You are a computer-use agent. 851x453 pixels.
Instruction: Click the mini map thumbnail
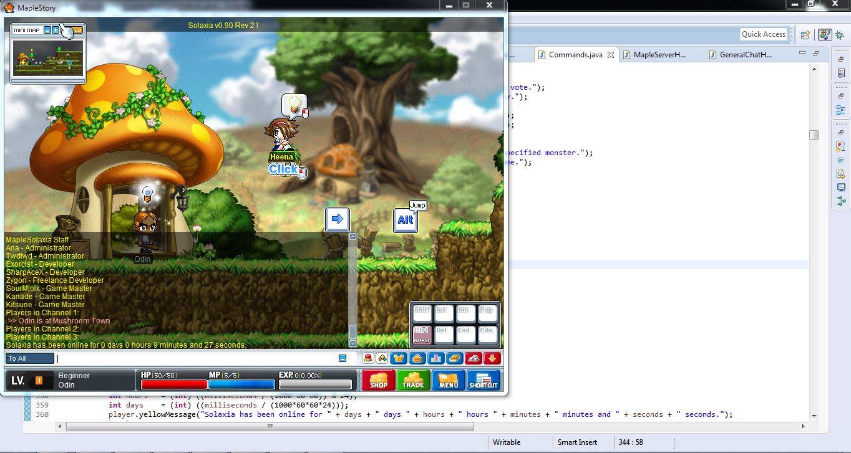[x=48, y=58]
